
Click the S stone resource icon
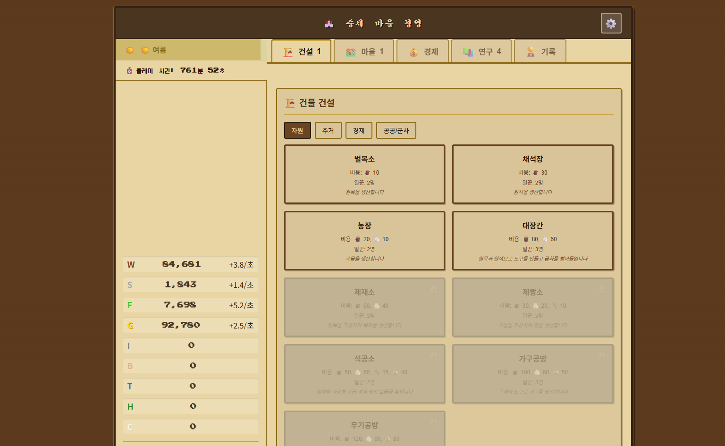130,285
